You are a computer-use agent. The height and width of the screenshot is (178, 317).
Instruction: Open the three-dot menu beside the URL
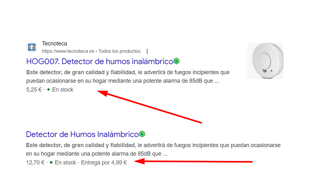[x=147, y=51]
